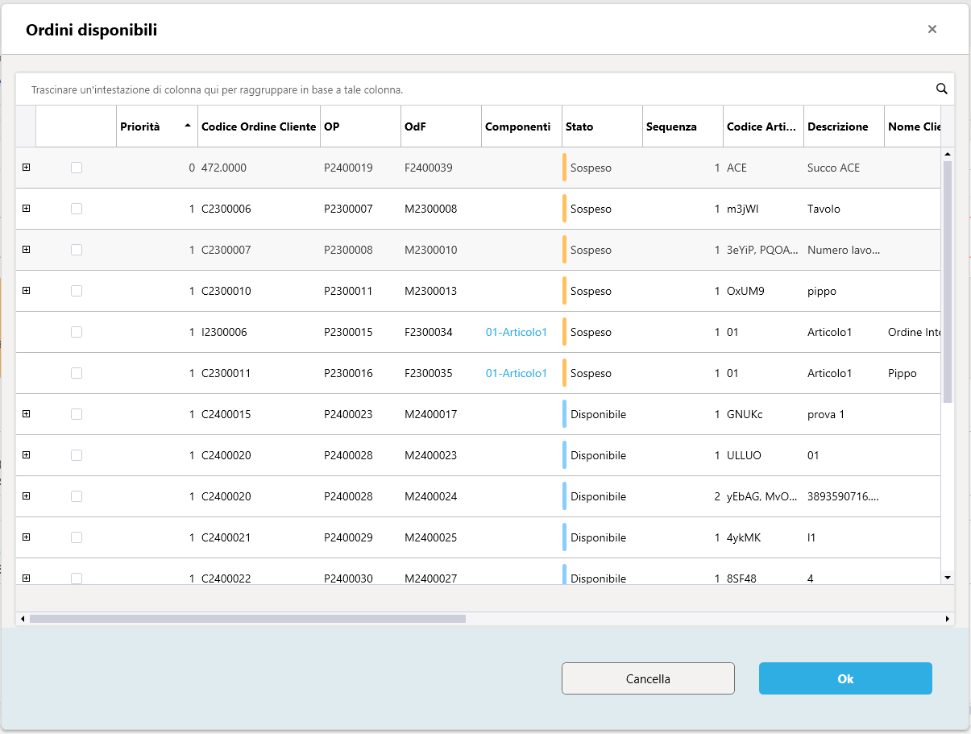Select the checkbox for order I2300006
The width and height of the screenshot is (971, 734).
click(77, 332)
